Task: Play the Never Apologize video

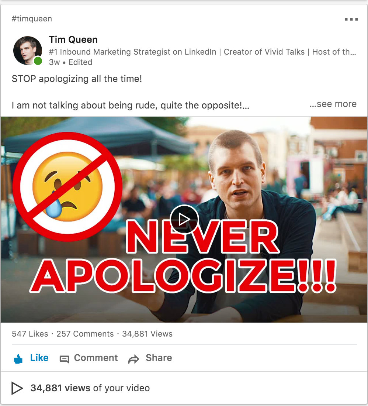Action: (184, 219)
